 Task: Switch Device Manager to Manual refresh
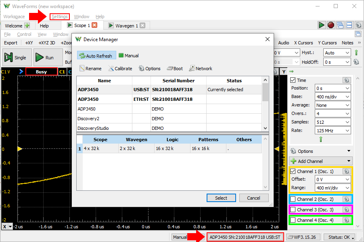point(129,56)
